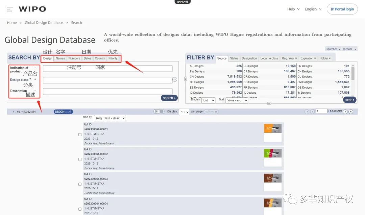
Task: Open the filter Sort Value - asc dropdown
Action: [x=237, y=100]
